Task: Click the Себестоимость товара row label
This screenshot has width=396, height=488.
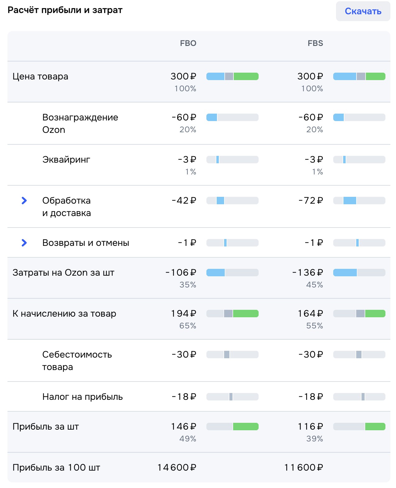Action: click(x=77, y=361)
